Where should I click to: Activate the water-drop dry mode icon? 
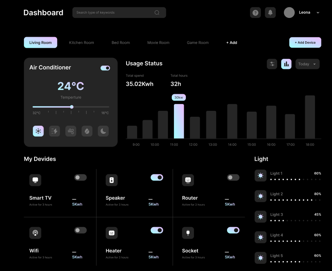(x=87, y=131)
